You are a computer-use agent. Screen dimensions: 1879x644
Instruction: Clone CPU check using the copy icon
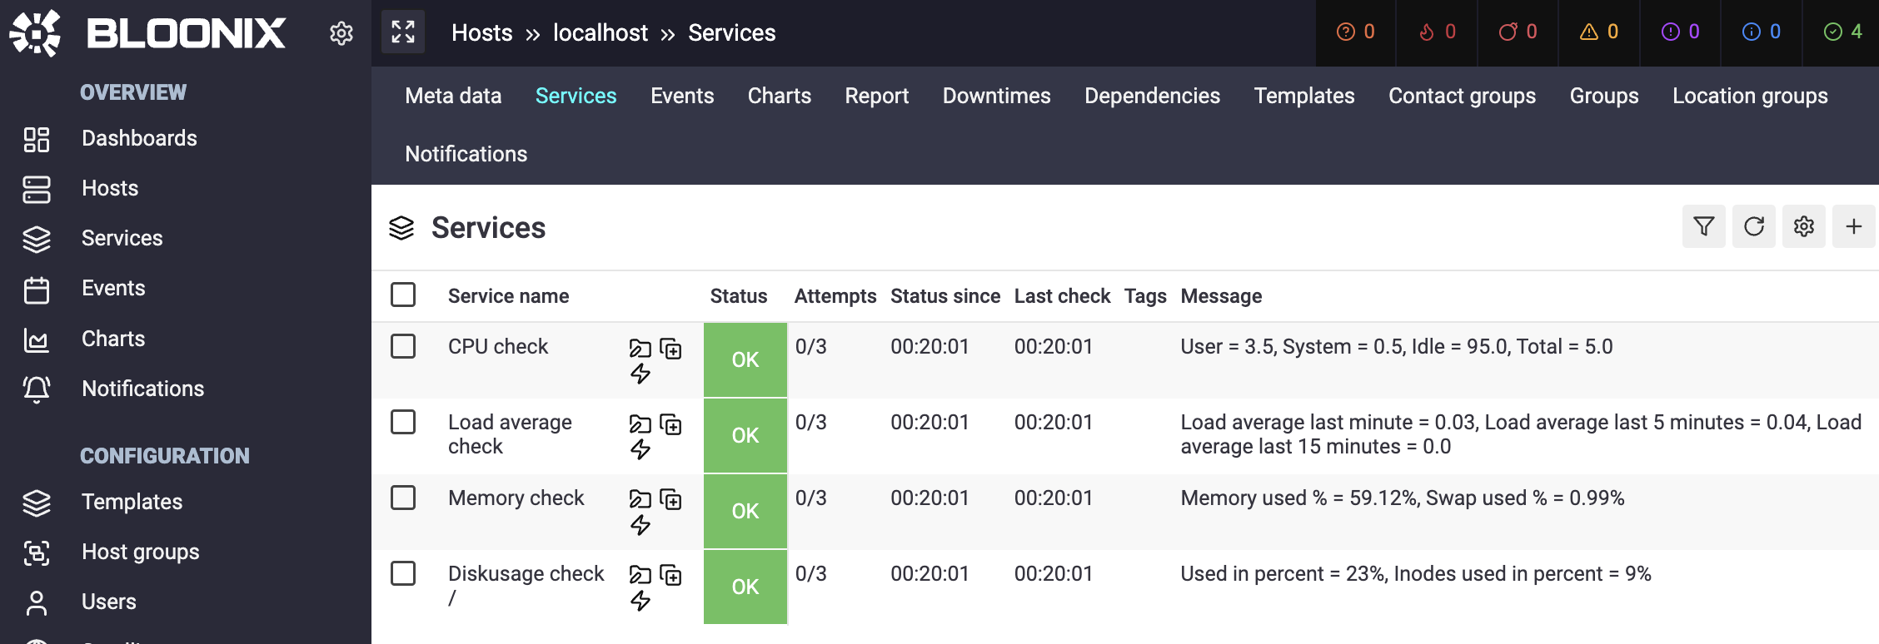[x=670, y=348]
